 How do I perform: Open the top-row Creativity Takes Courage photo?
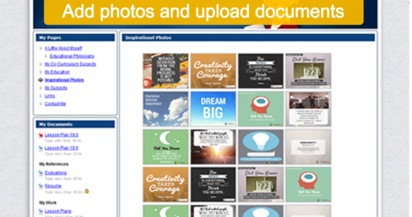tap(213, 71)
